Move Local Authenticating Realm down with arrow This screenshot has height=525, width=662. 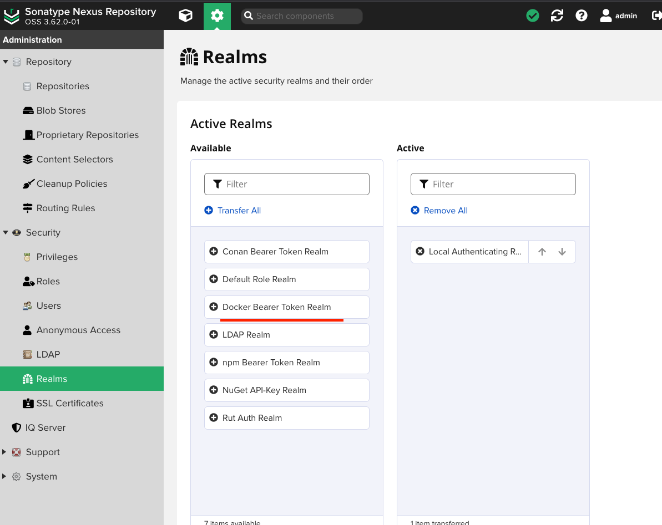(x=562, y=252)
